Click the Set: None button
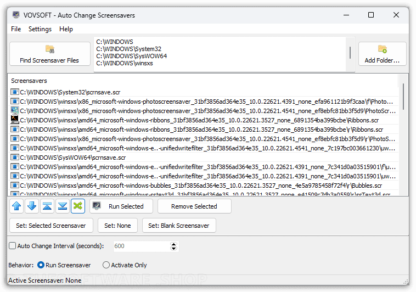The height and width of the screenshot is (292, 416). [117, 226]
